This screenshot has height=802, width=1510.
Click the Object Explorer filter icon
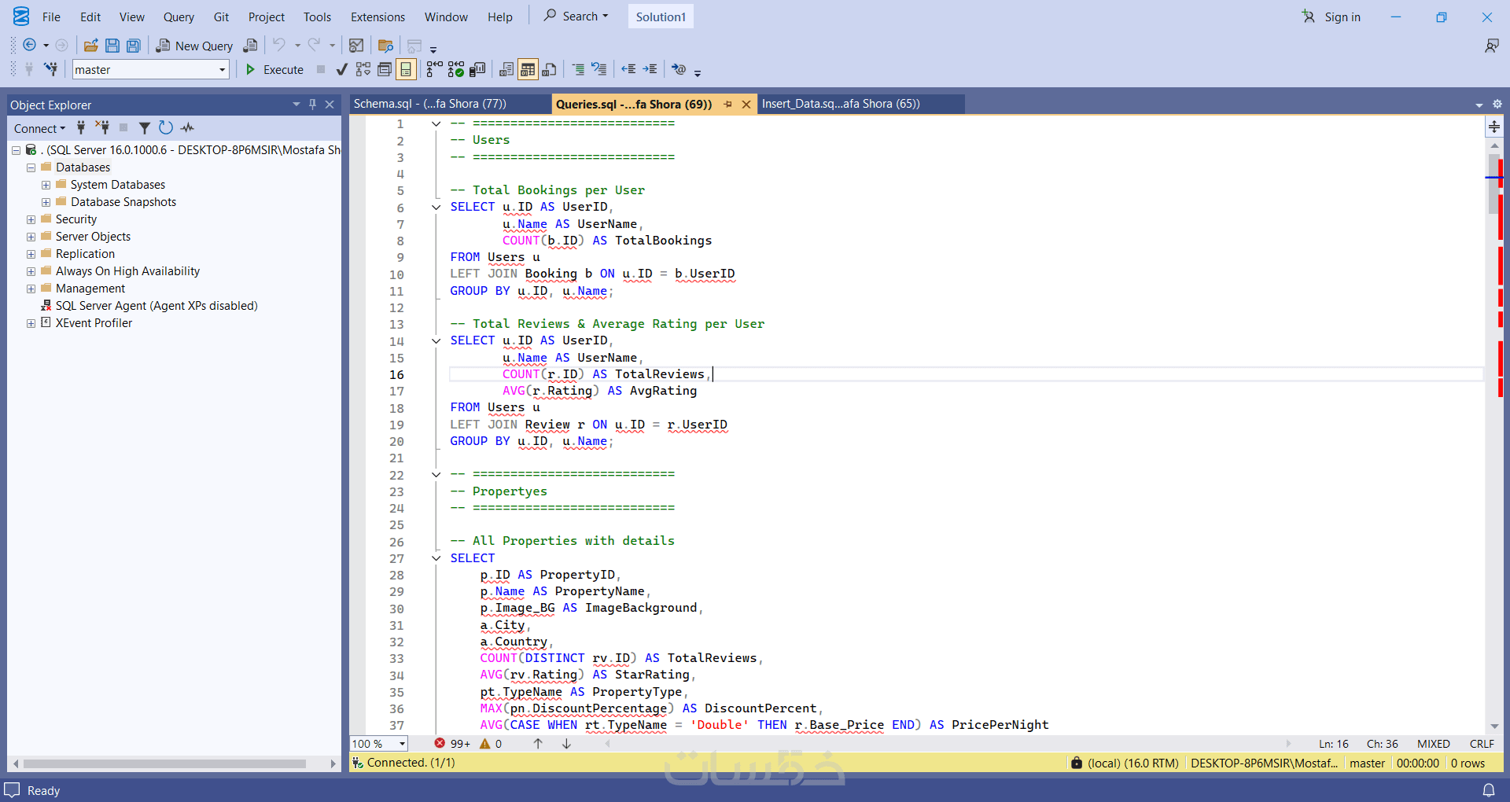tap(145, 127)
